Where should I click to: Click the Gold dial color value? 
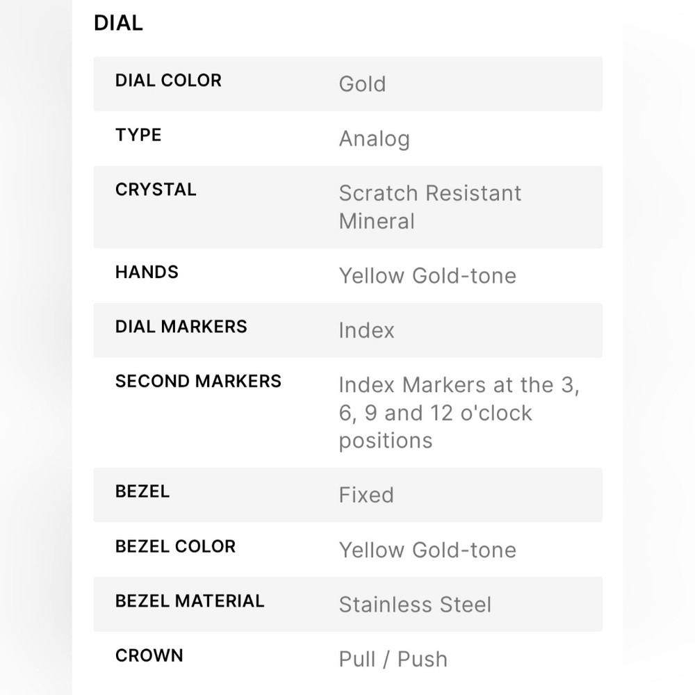click(x=362, y=84)
